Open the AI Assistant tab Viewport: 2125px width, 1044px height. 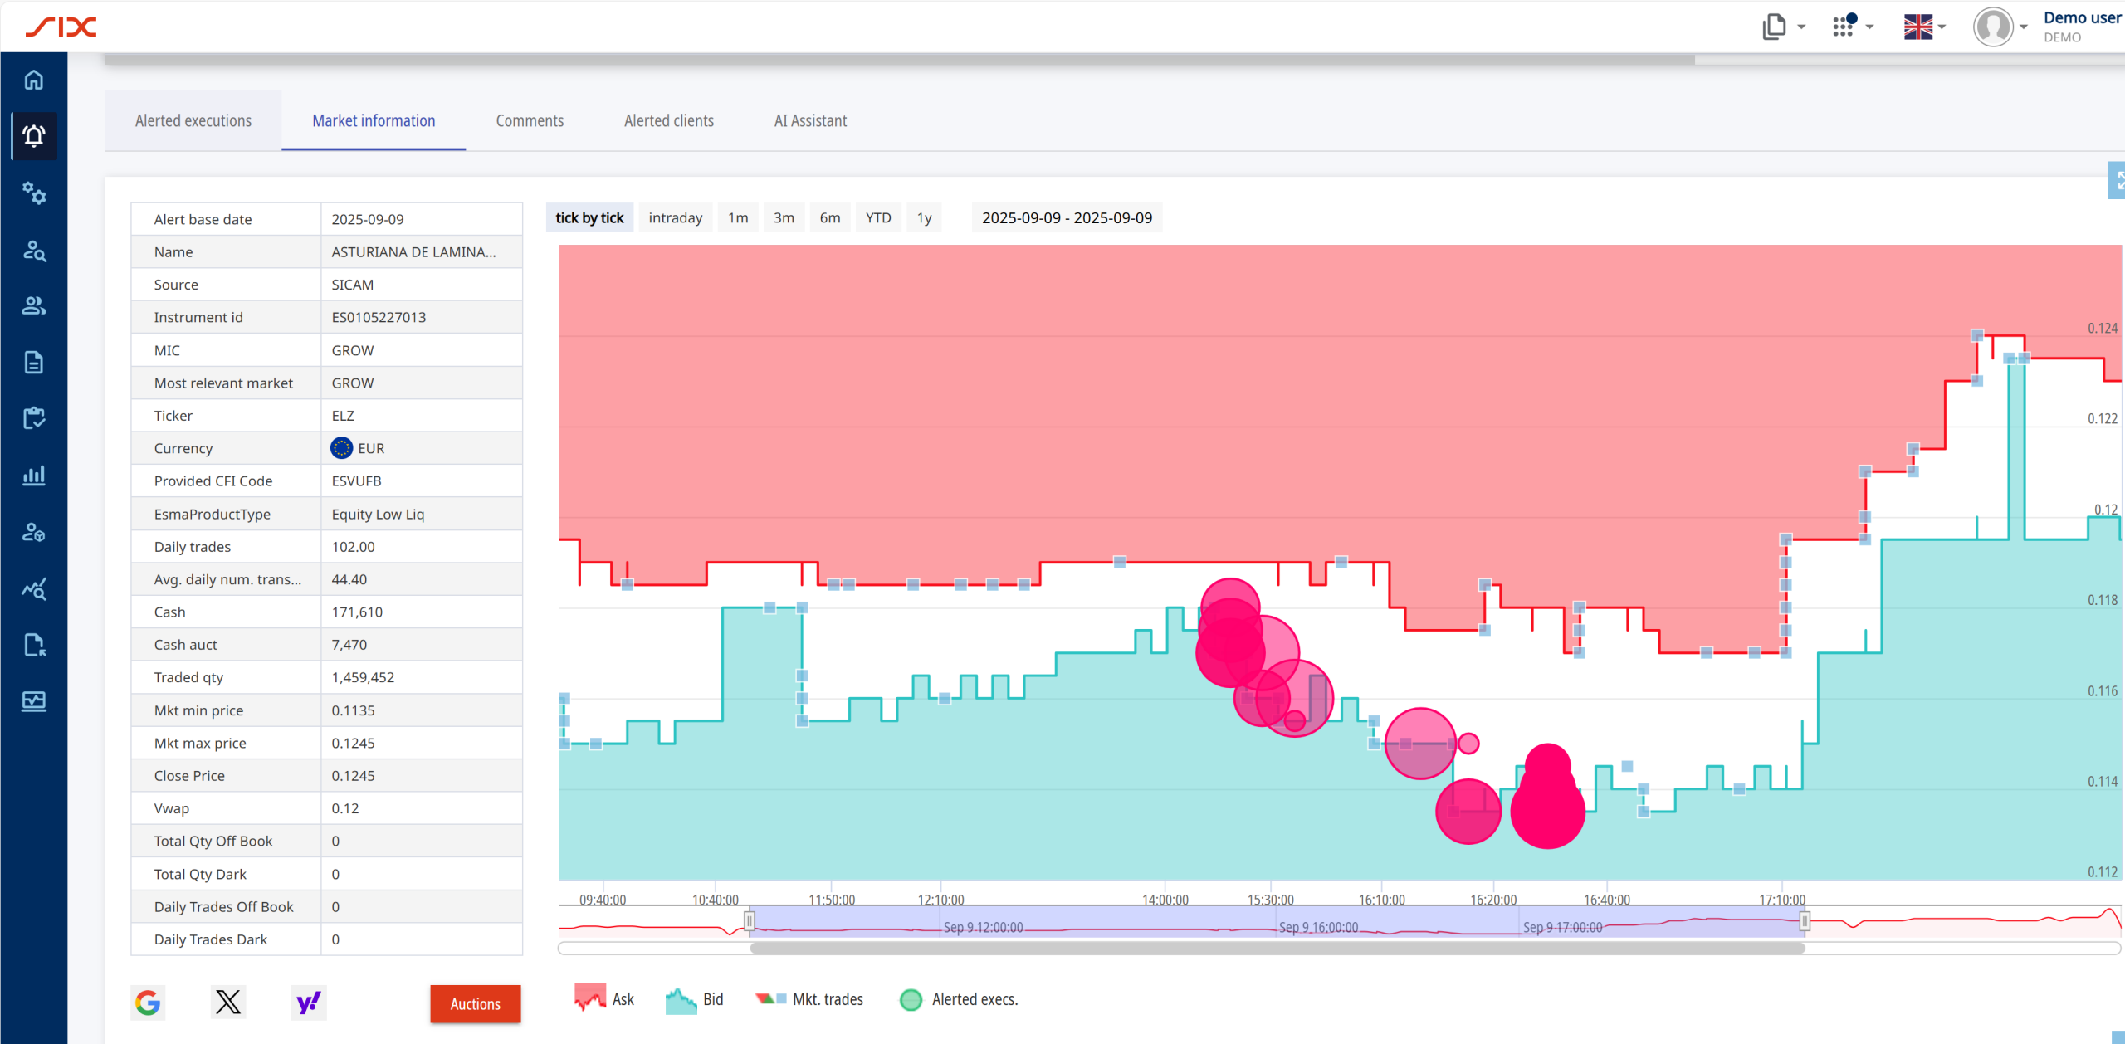(810, 121)
